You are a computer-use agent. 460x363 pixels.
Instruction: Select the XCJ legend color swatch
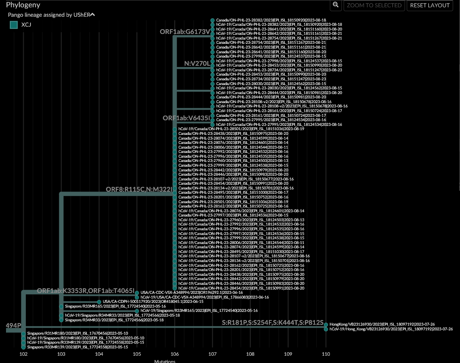pos(14,25)
